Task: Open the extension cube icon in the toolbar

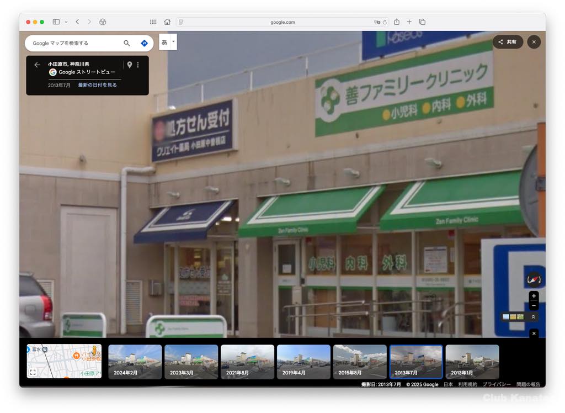Action: [x=103, y=22]
